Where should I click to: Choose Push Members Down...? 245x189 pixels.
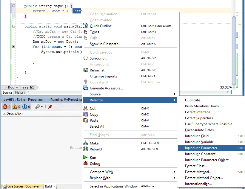point(211,106)
